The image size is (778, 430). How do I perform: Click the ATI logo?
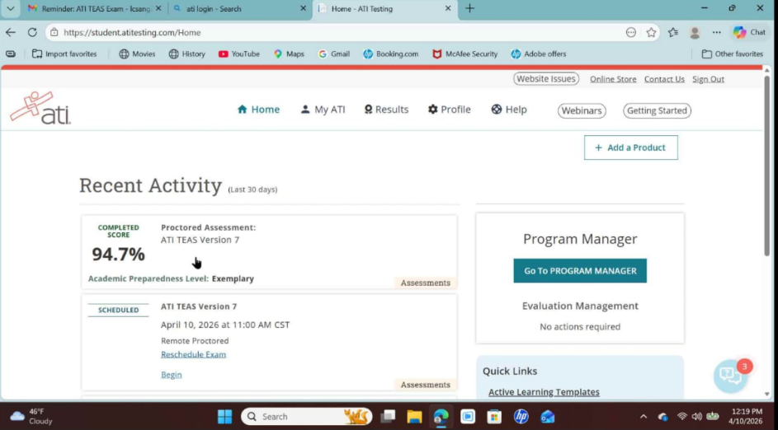click(x=40, y=107)
